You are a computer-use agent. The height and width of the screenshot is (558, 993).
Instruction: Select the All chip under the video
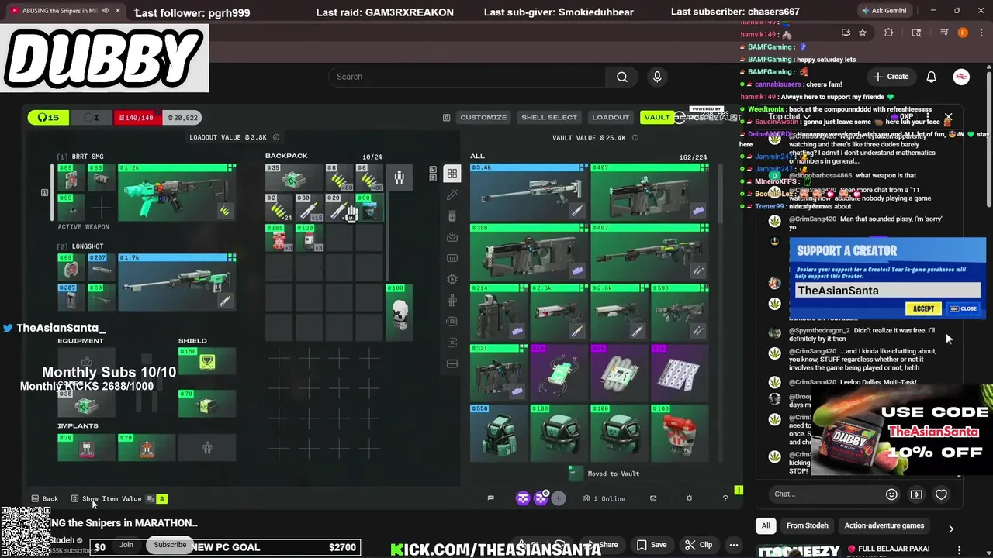[766, 525]
